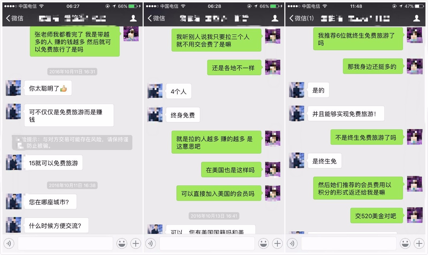Tap the voice input icon in the left chat

[x=9, y=244]
